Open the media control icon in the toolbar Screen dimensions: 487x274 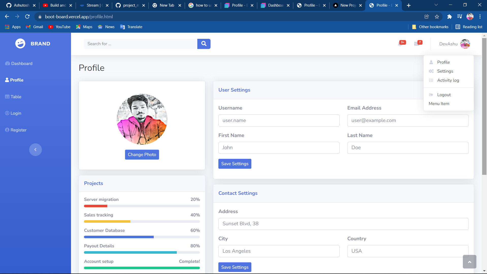pyautogui.click(x=460, y=17)
